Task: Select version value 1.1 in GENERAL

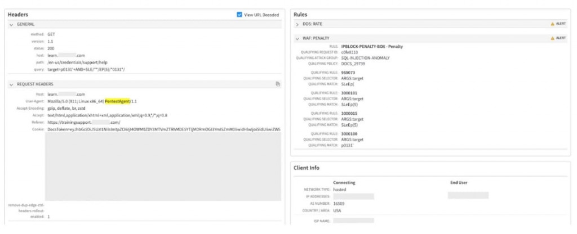Action: click(50, 41)
